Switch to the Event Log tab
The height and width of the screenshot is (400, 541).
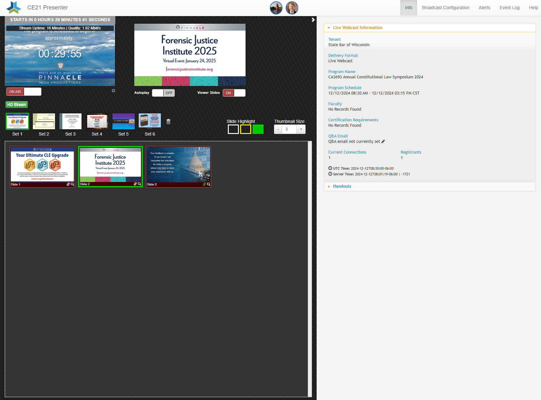pyautogui.click(x=509, y=8)
